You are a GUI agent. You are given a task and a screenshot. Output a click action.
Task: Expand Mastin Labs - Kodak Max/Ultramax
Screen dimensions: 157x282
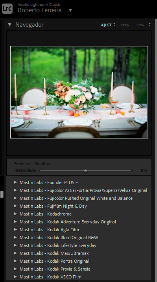[15, 253]
